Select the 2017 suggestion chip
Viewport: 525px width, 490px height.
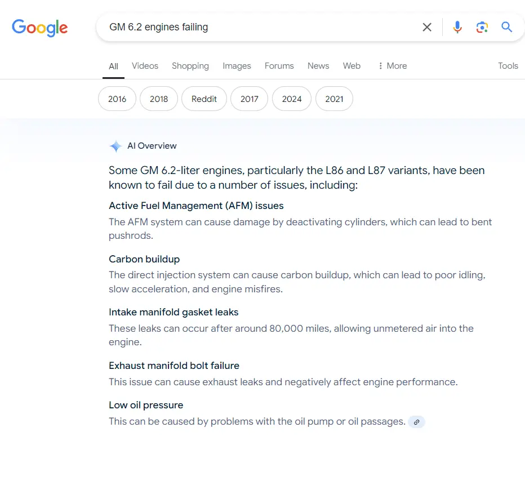(250, 99)
